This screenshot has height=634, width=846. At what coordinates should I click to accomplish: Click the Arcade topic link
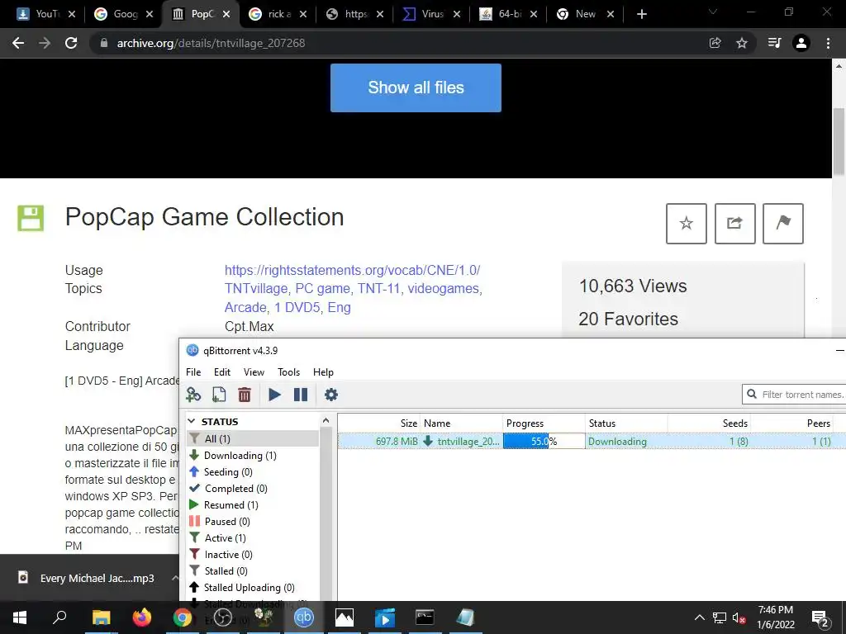pos(245,307)
